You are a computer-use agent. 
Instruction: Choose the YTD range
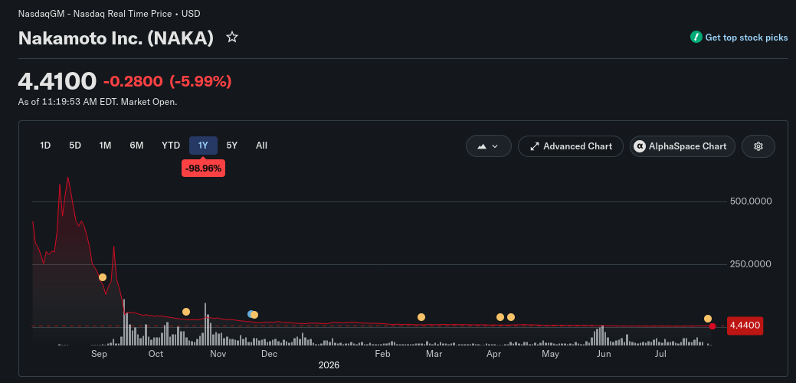point(171,146)
